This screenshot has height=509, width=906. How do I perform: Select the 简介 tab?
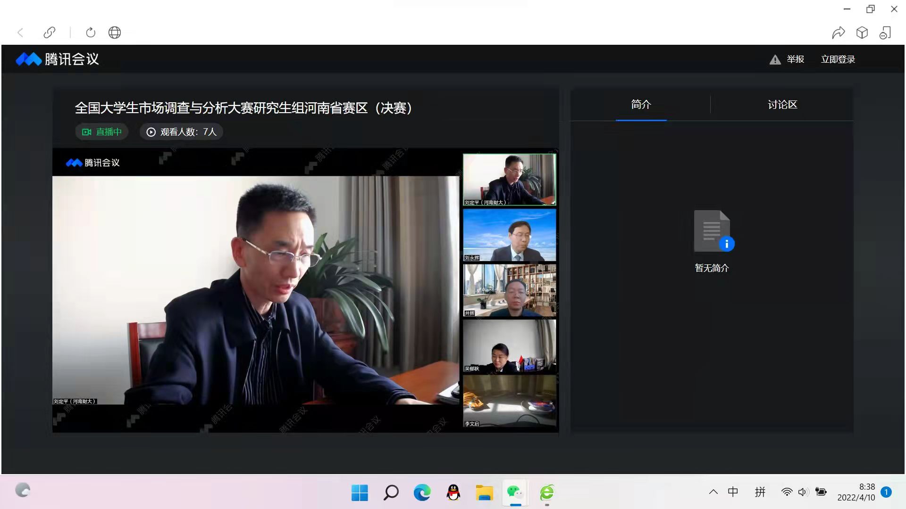[x=641, y=105]
